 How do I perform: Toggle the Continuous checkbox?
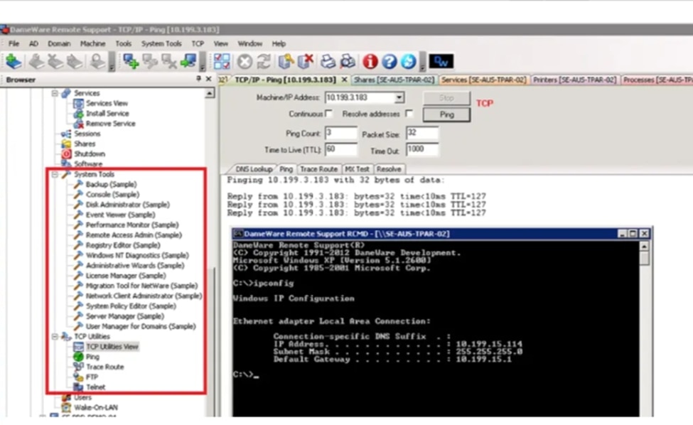click(328, 114)
